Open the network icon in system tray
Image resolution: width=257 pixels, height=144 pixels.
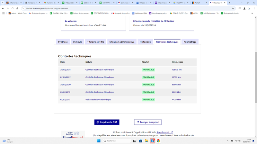coord(236,141)
